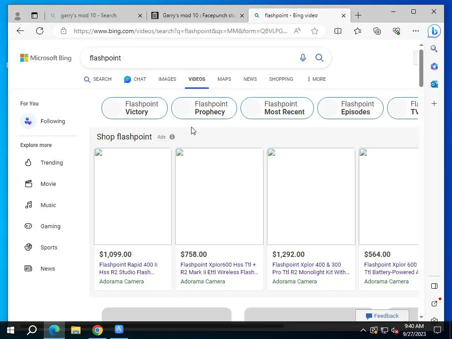This screenshot has height=339, width=452.
Task: Open CHAT tab in Bing
Action: coord(135,79)
